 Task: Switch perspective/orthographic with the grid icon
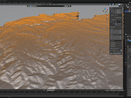107,21
